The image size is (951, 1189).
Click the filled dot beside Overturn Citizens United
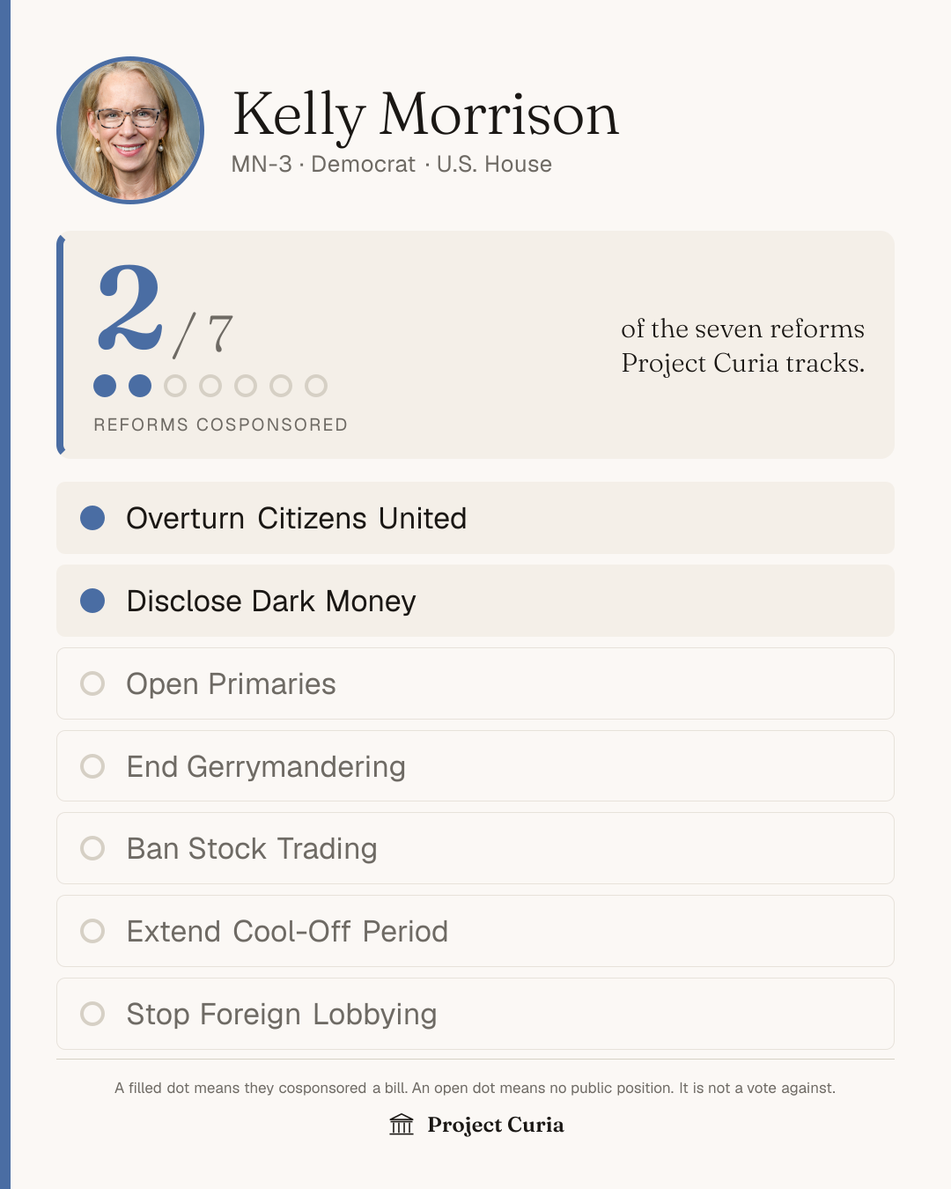(92, 518)
